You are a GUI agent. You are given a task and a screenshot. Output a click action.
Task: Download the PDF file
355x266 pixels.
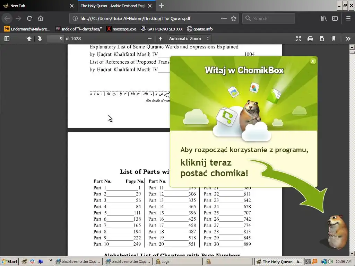[322, 39]
